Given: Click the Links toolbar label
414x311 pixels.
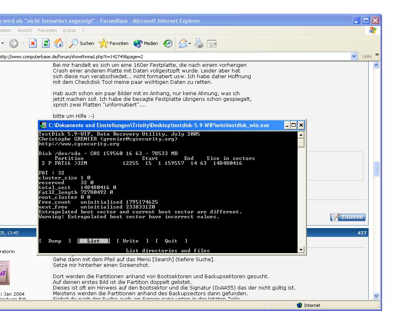Looking at the screenshot, I should (367, 56).
